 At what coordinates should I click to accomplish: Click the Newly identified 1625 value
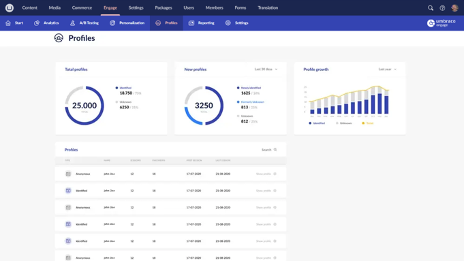[x=245, y=93]
